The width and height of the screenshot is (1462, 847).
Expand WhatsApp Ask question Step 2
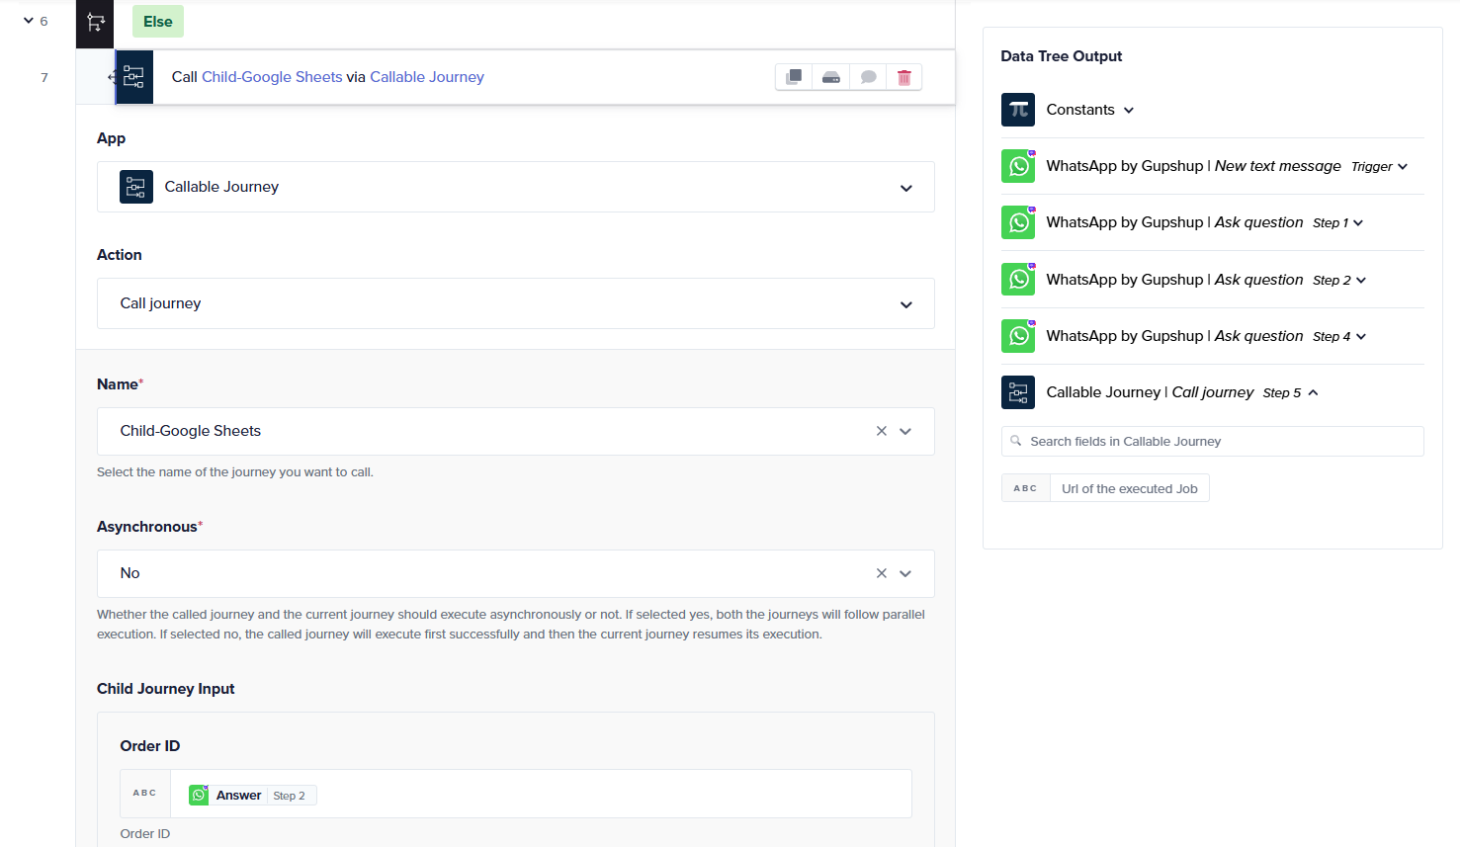click(1361, 280)
